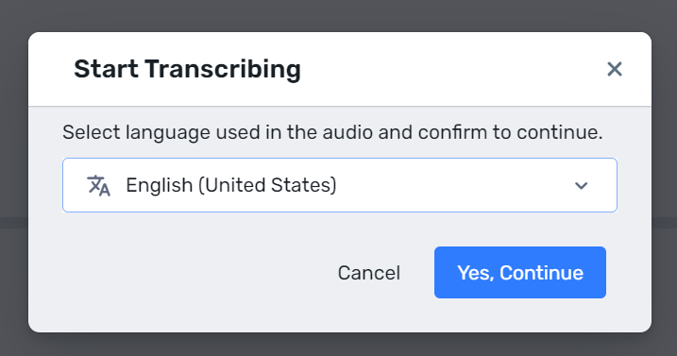Viewport: 677px width, 356px height.
Task: Confirm with the Yes, Continue button
Action: click(x=520, y=272)
